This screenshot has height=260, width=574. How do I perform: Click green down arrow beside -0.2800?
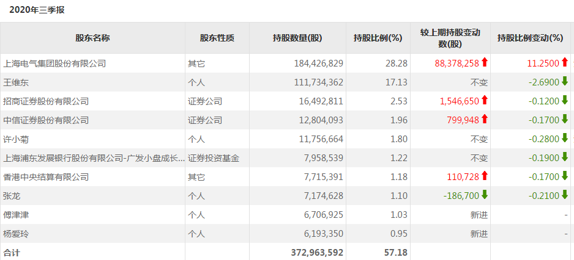click(564, 139)
